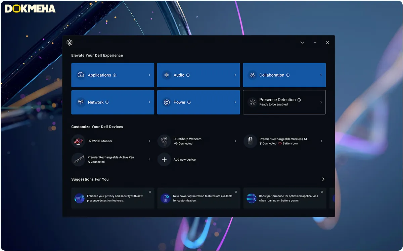Click the presence detection suggestion icon
The image size is (403, 251).
79,198
